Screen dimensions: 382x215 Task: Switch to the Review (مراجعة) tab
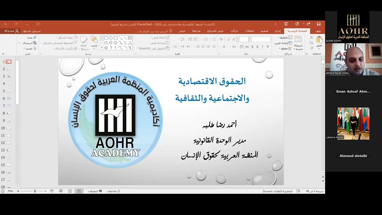[196, 31]
